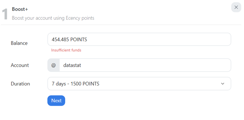Click the Boost+ heading
This screenshot has width=244, height=120.
(x=20, y=9)
